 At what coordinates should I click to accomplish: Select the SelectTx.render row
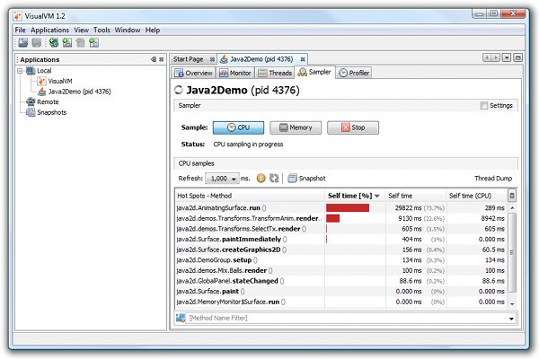pyautogui.click(x=341, y=229)
